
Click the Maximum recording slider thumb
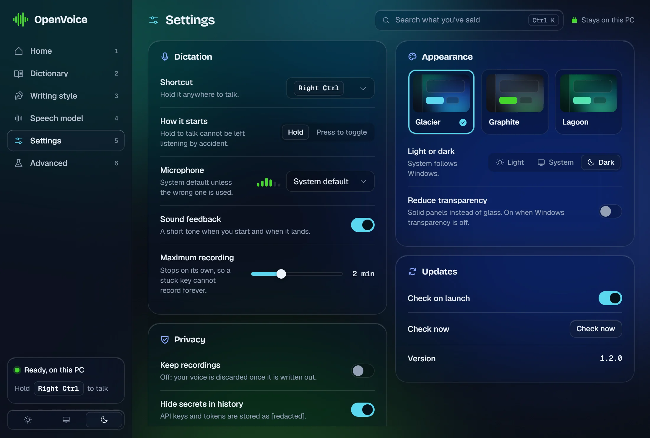click(281, 274)
